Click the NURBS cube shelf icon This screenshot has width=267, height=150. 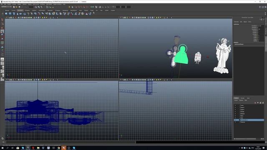[x=10, y=14]
